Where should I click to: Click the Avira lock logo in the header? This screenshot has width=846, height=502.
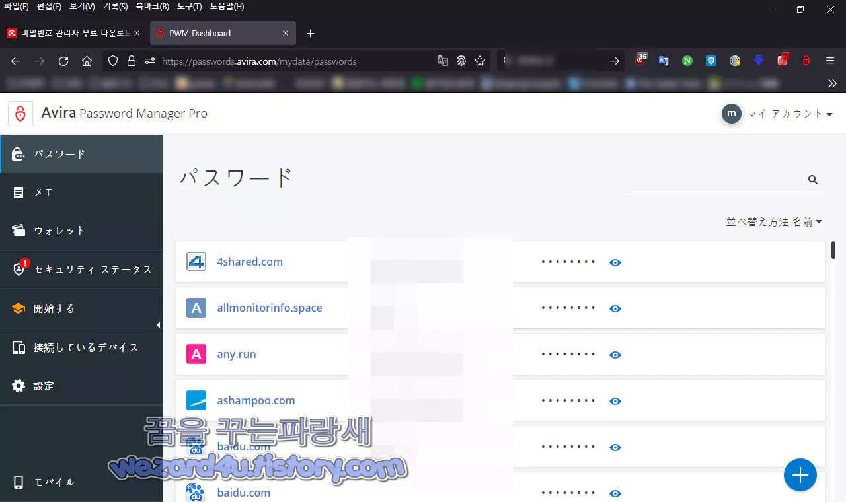[20, 113]
